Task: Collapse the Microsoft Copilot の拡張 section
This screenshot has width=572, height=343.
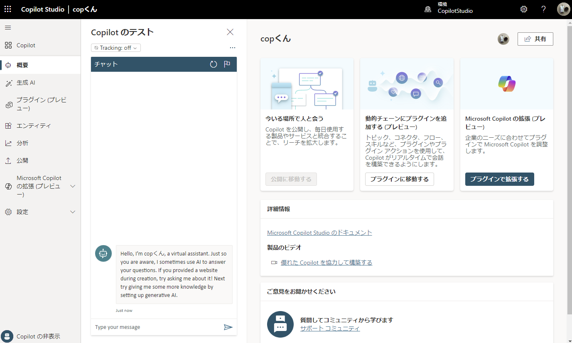Action: [73, 186]
